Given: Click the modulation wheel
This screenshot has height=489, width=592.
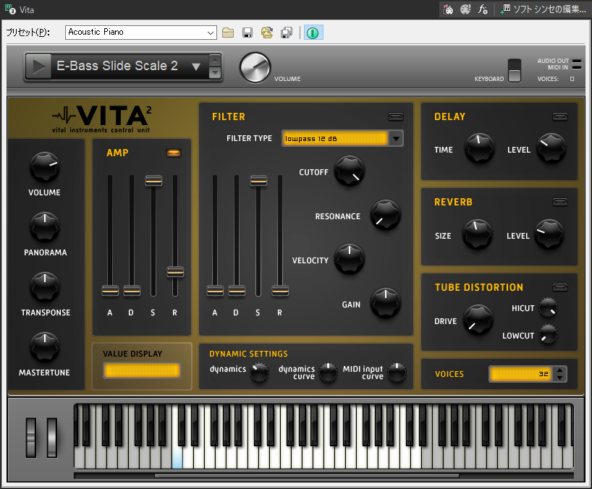Looking at the screenshot, I should pos(51,438).
